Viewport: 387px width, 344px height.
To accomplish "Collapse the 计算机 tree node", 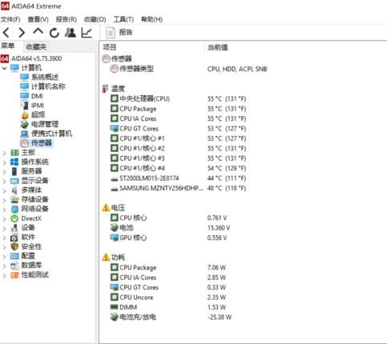I will (x=4, y=68).
